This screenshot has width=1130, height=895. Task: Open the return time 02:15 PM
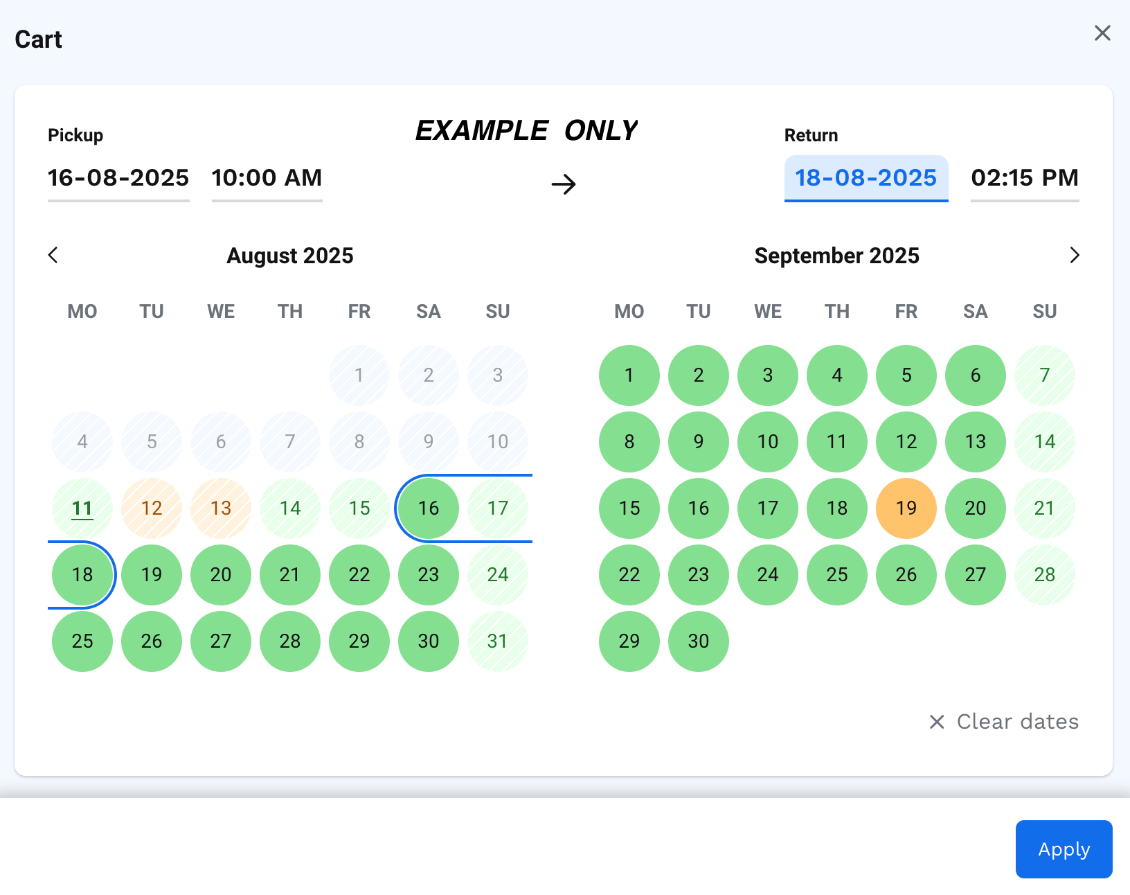tap(1025, 178)
